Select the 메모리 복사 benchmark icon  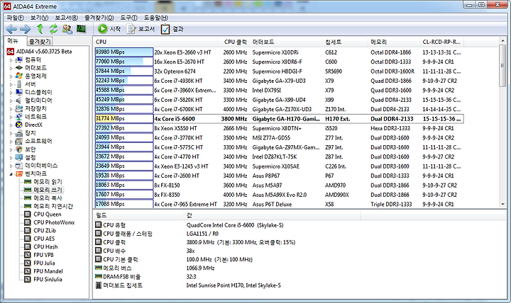28,198
